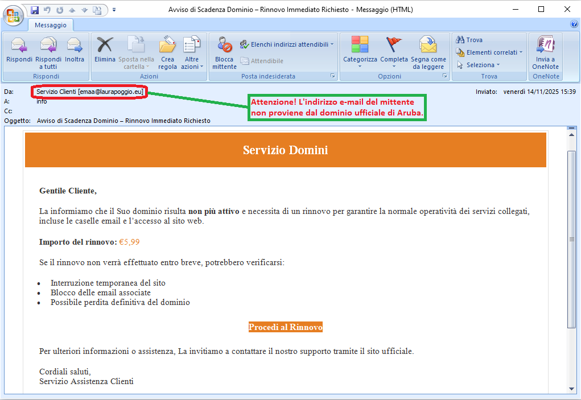Select the Messaggio ribbon tab
581x400 pixels.
(x=50, y=25)
